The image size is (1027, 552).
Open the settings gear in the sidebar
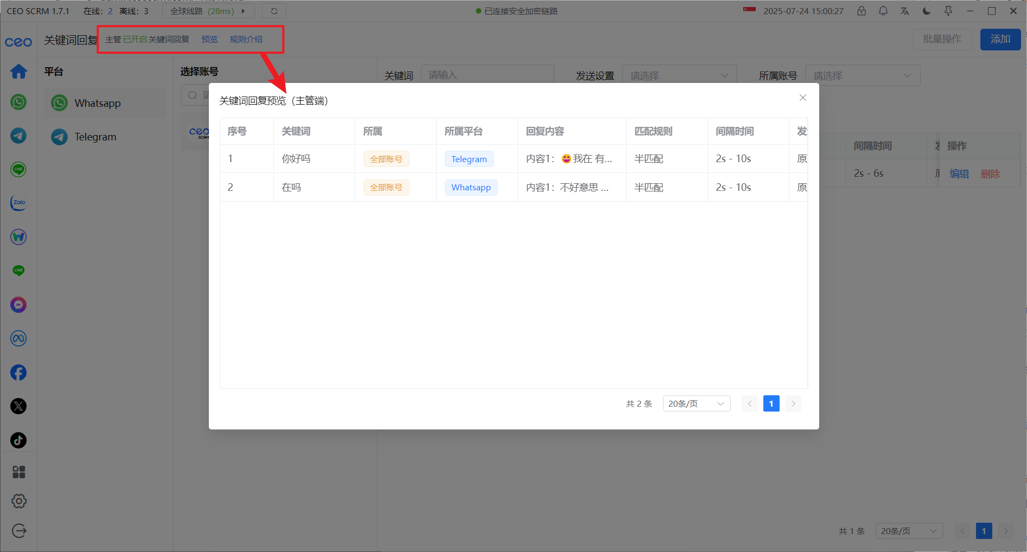[x=19, y=501]
